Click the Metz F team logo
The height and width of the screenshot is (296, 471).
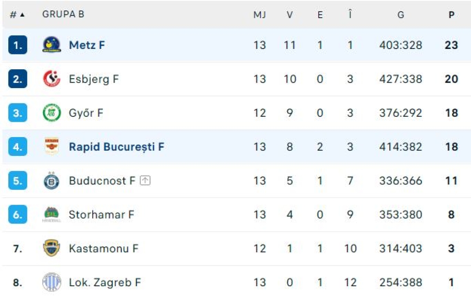point(51,45)
